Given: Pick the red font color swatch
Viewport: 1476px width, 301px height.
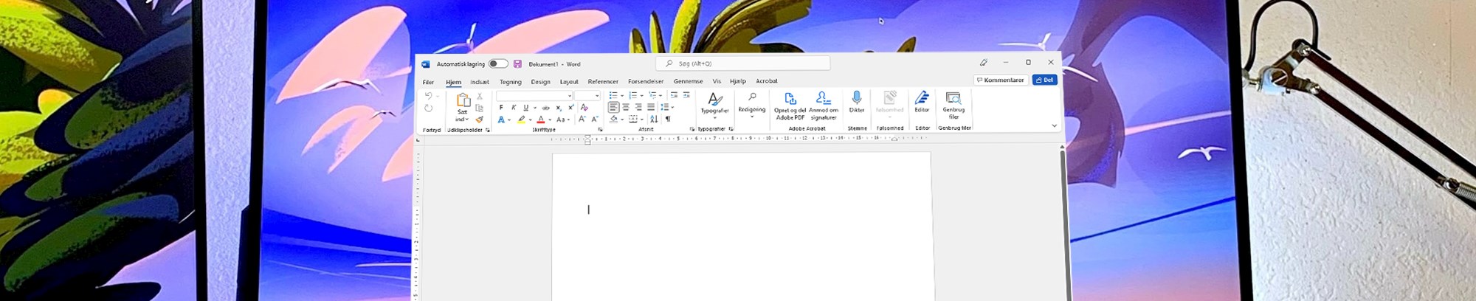Looking at the screenshot, I should pos(541,120).
